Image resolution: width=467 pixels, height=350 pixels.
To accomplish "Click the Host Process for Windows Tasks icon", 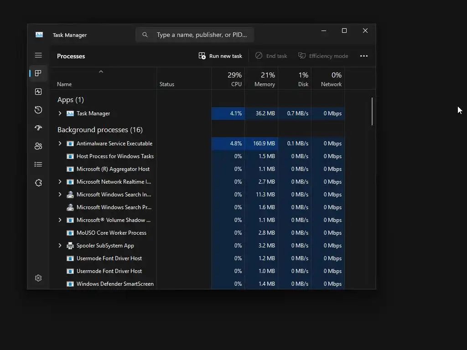I will 70,156.
